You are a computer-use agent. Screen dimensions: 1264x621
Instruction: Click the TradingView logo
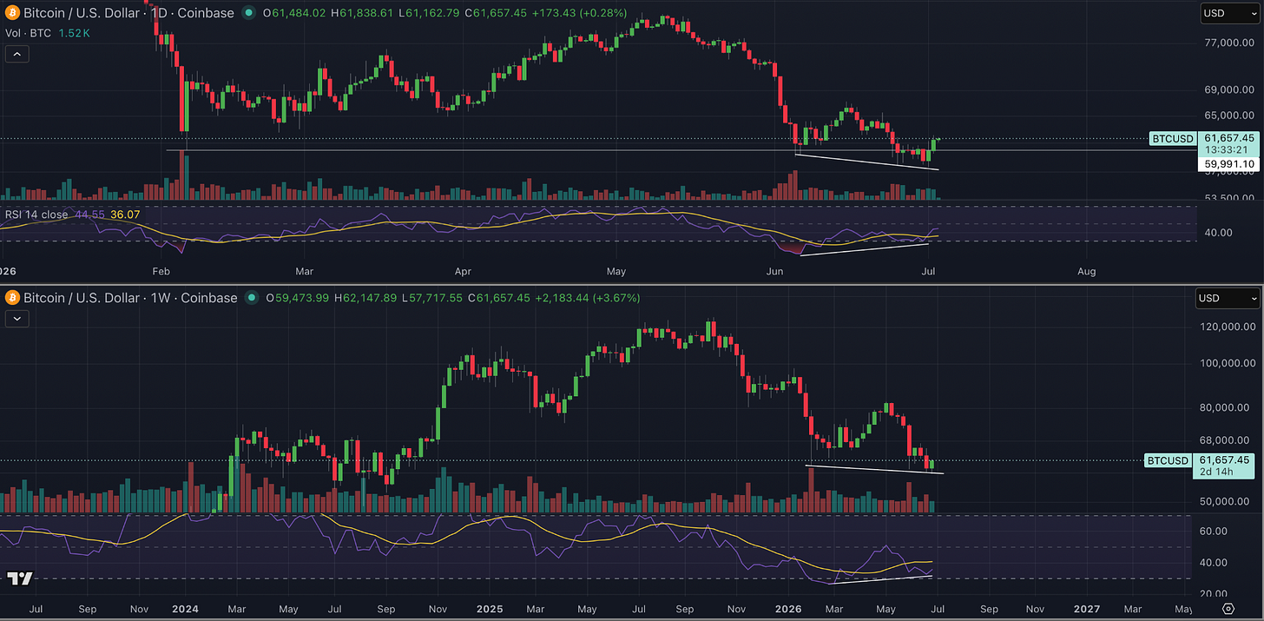pos(20,578)
